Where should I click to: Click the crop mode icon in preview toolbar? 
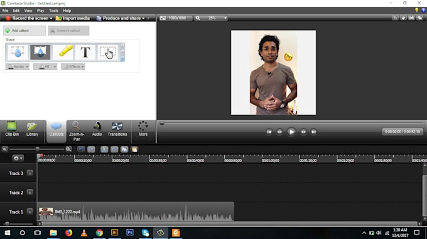click(395, 18)
